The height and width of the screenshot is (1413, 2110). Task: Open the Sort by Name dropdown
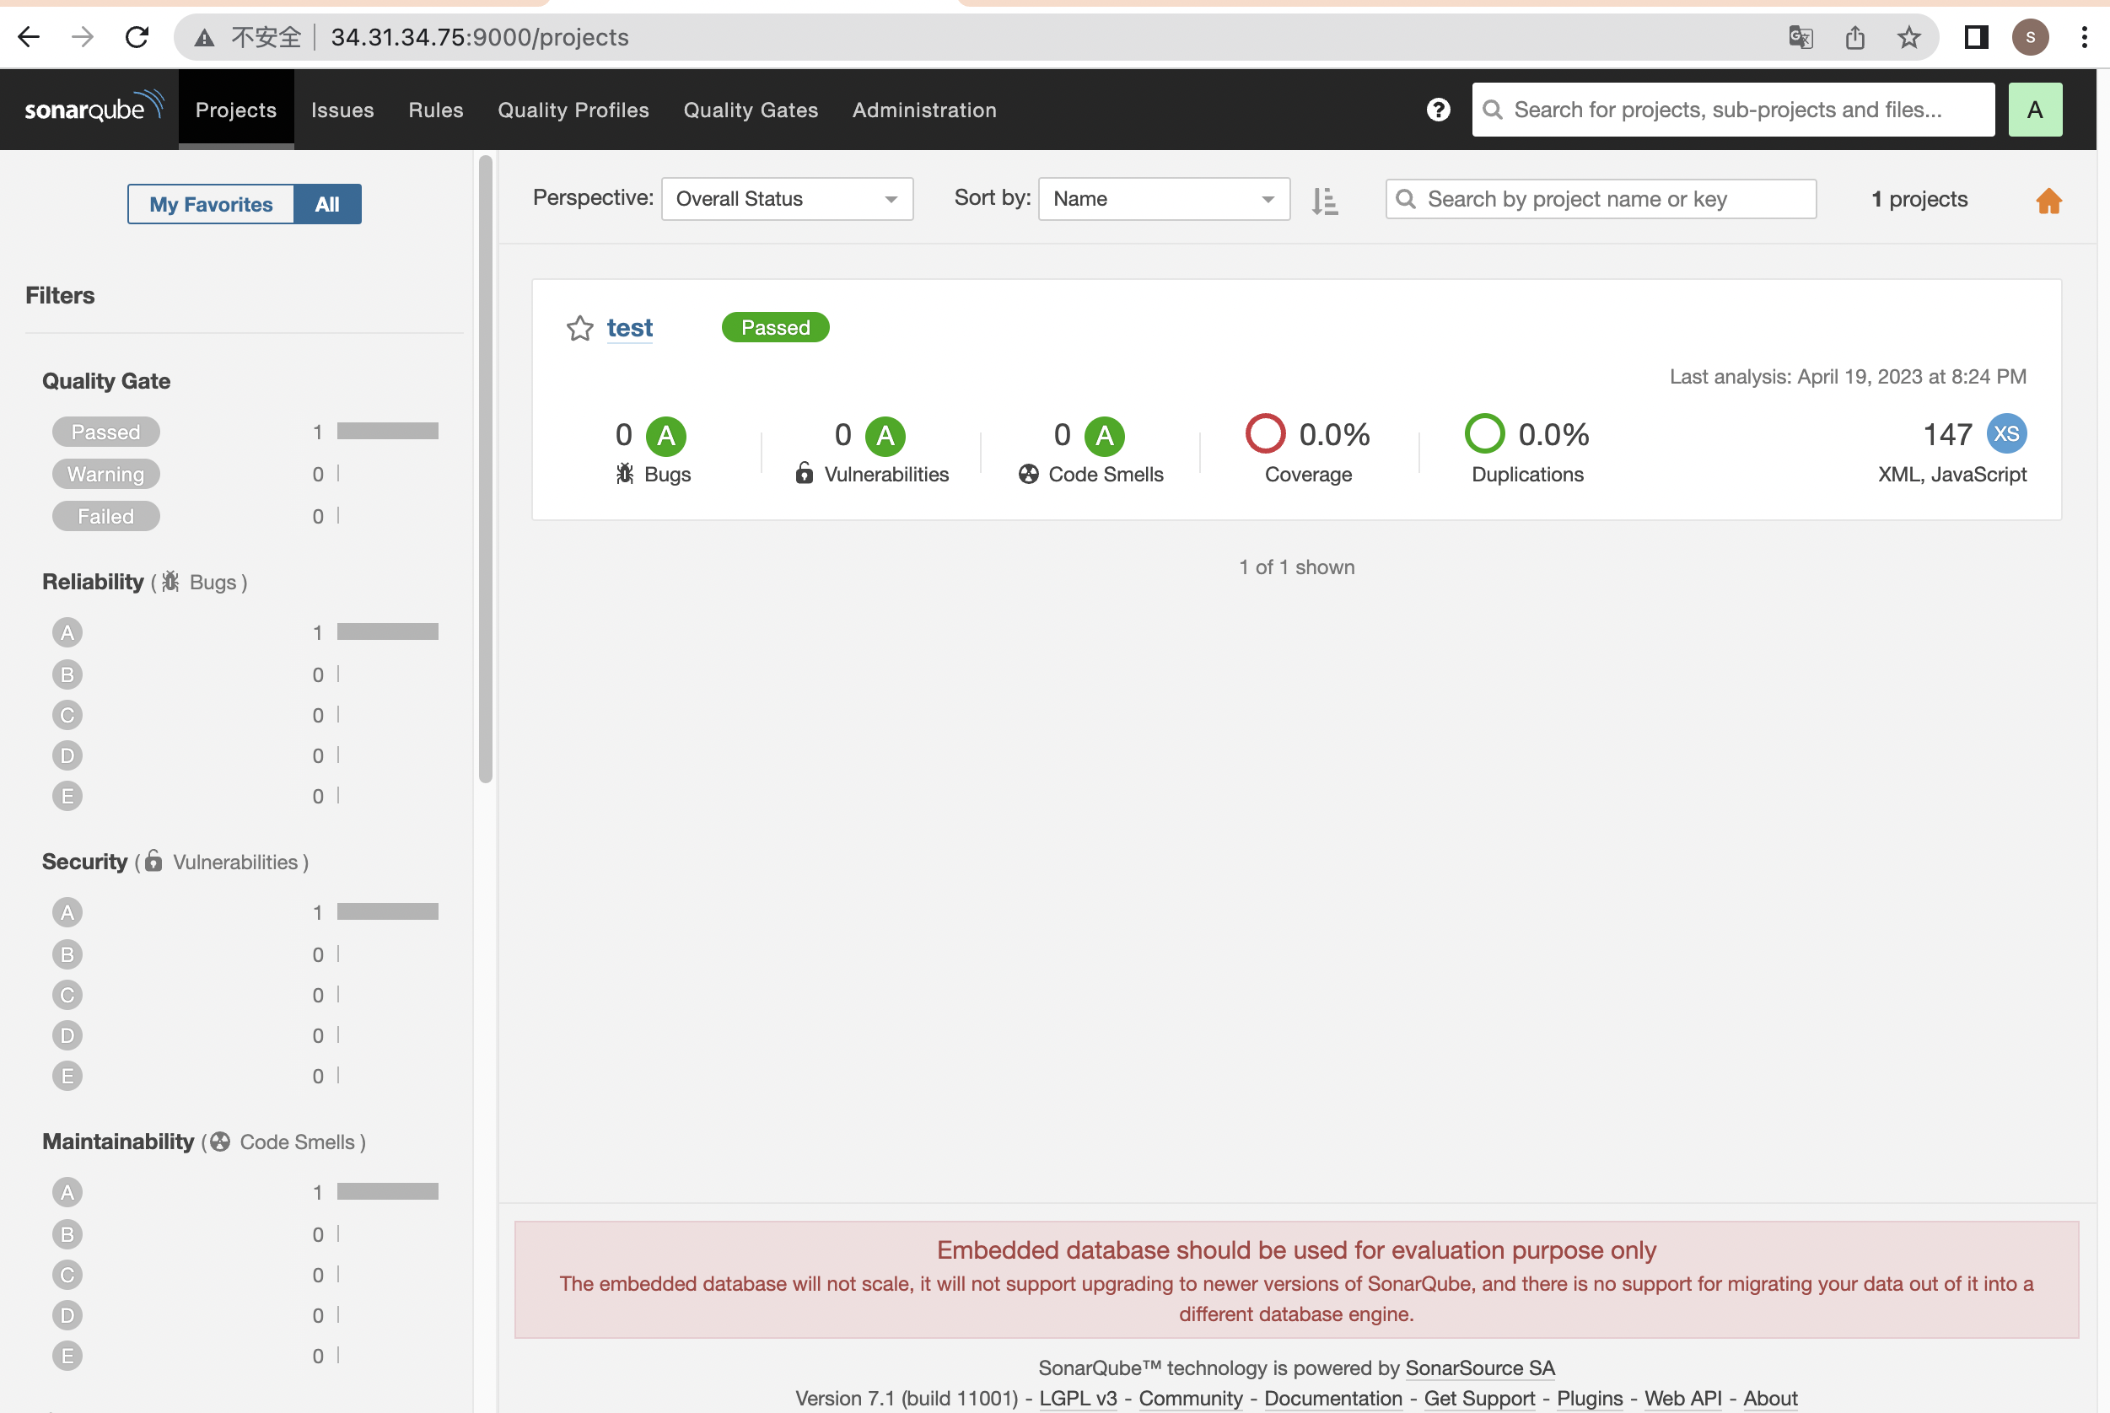point(1163,199)
